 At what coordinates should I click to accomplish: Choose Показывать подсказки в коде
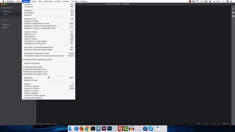(48, 54)
